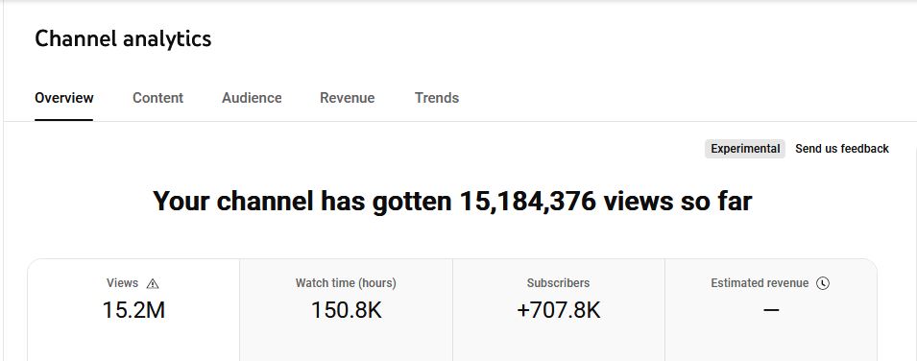The width and height of the screenshot is (917, 361).
Task: Open the Audience tab
Action: (252, 98)
